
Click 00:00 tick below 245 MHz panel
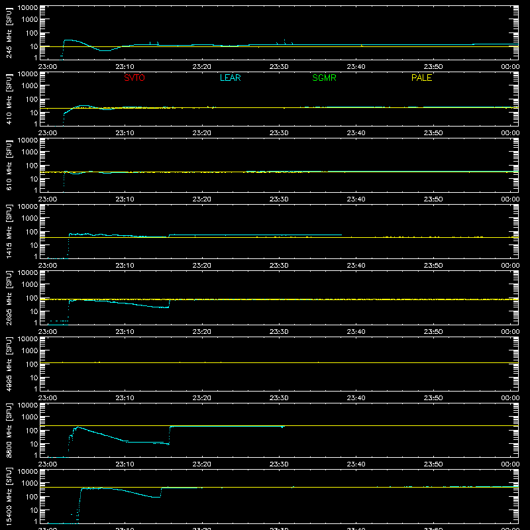pos(510,67)
